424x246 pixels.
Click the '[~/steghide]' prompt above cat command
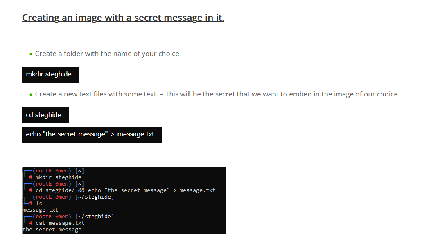pyautogui.click(x=95, y=217)
